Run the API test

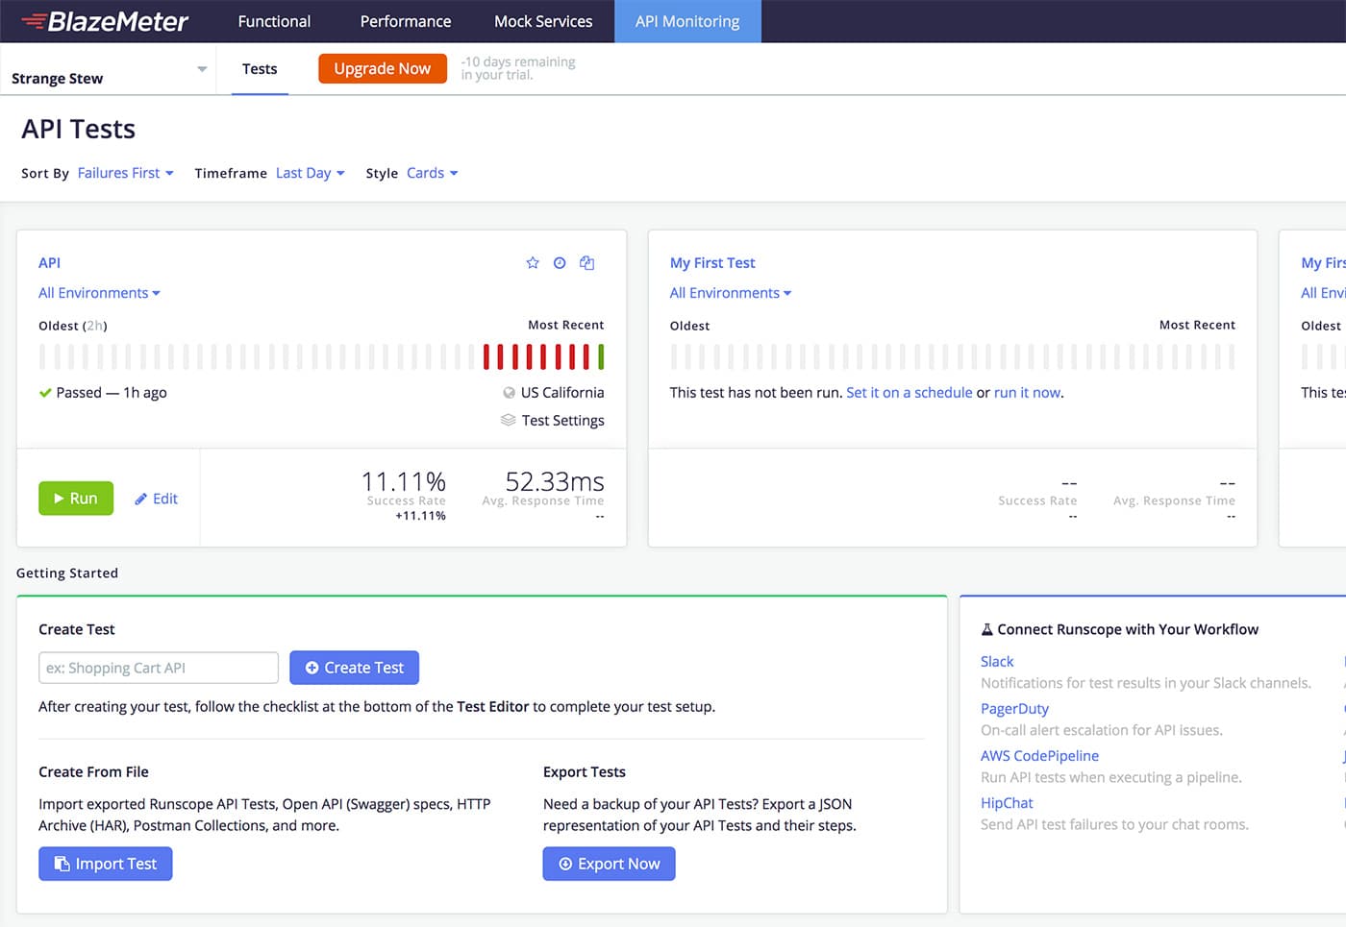point(76,499)
